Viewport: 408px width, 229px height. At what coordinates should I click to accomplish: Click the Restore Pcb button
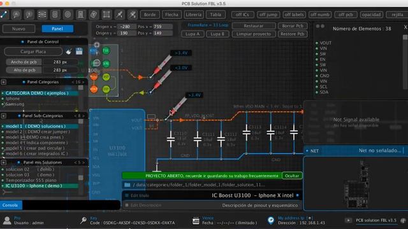coord(293,34)
